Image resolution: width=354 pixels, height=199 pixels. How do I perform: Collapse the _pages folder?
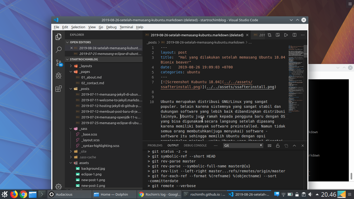[x=104, y=72]
